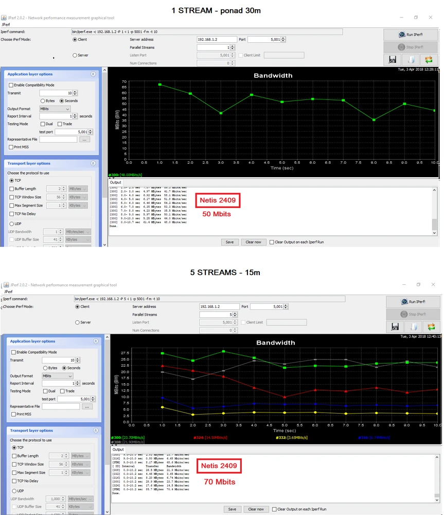Collapse Transport layer options in 5 STREAMS window
The image size is (444, 515).
tap(96, 431)
